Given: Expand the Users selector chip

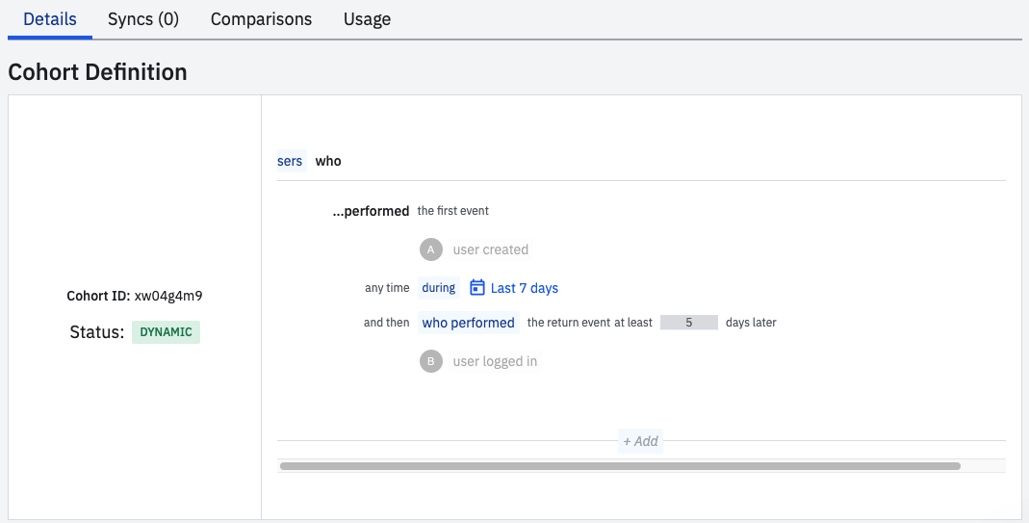Looking at the screenshot, I should (292, 161).
